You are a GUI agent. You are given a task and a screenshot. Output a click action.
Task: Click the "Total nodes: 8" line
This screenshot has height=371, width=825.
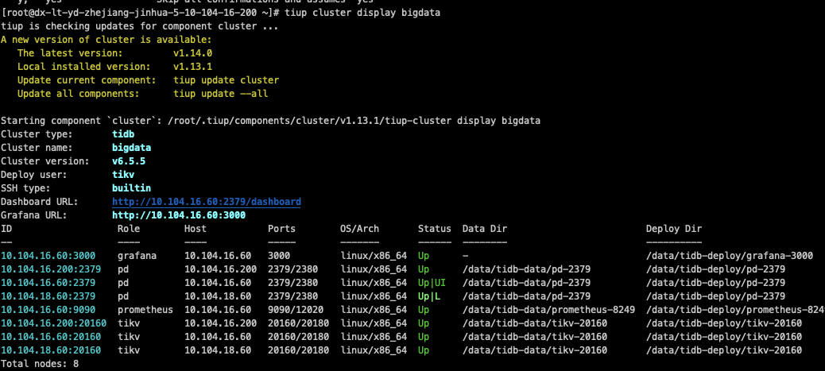(x=40, y=364)
